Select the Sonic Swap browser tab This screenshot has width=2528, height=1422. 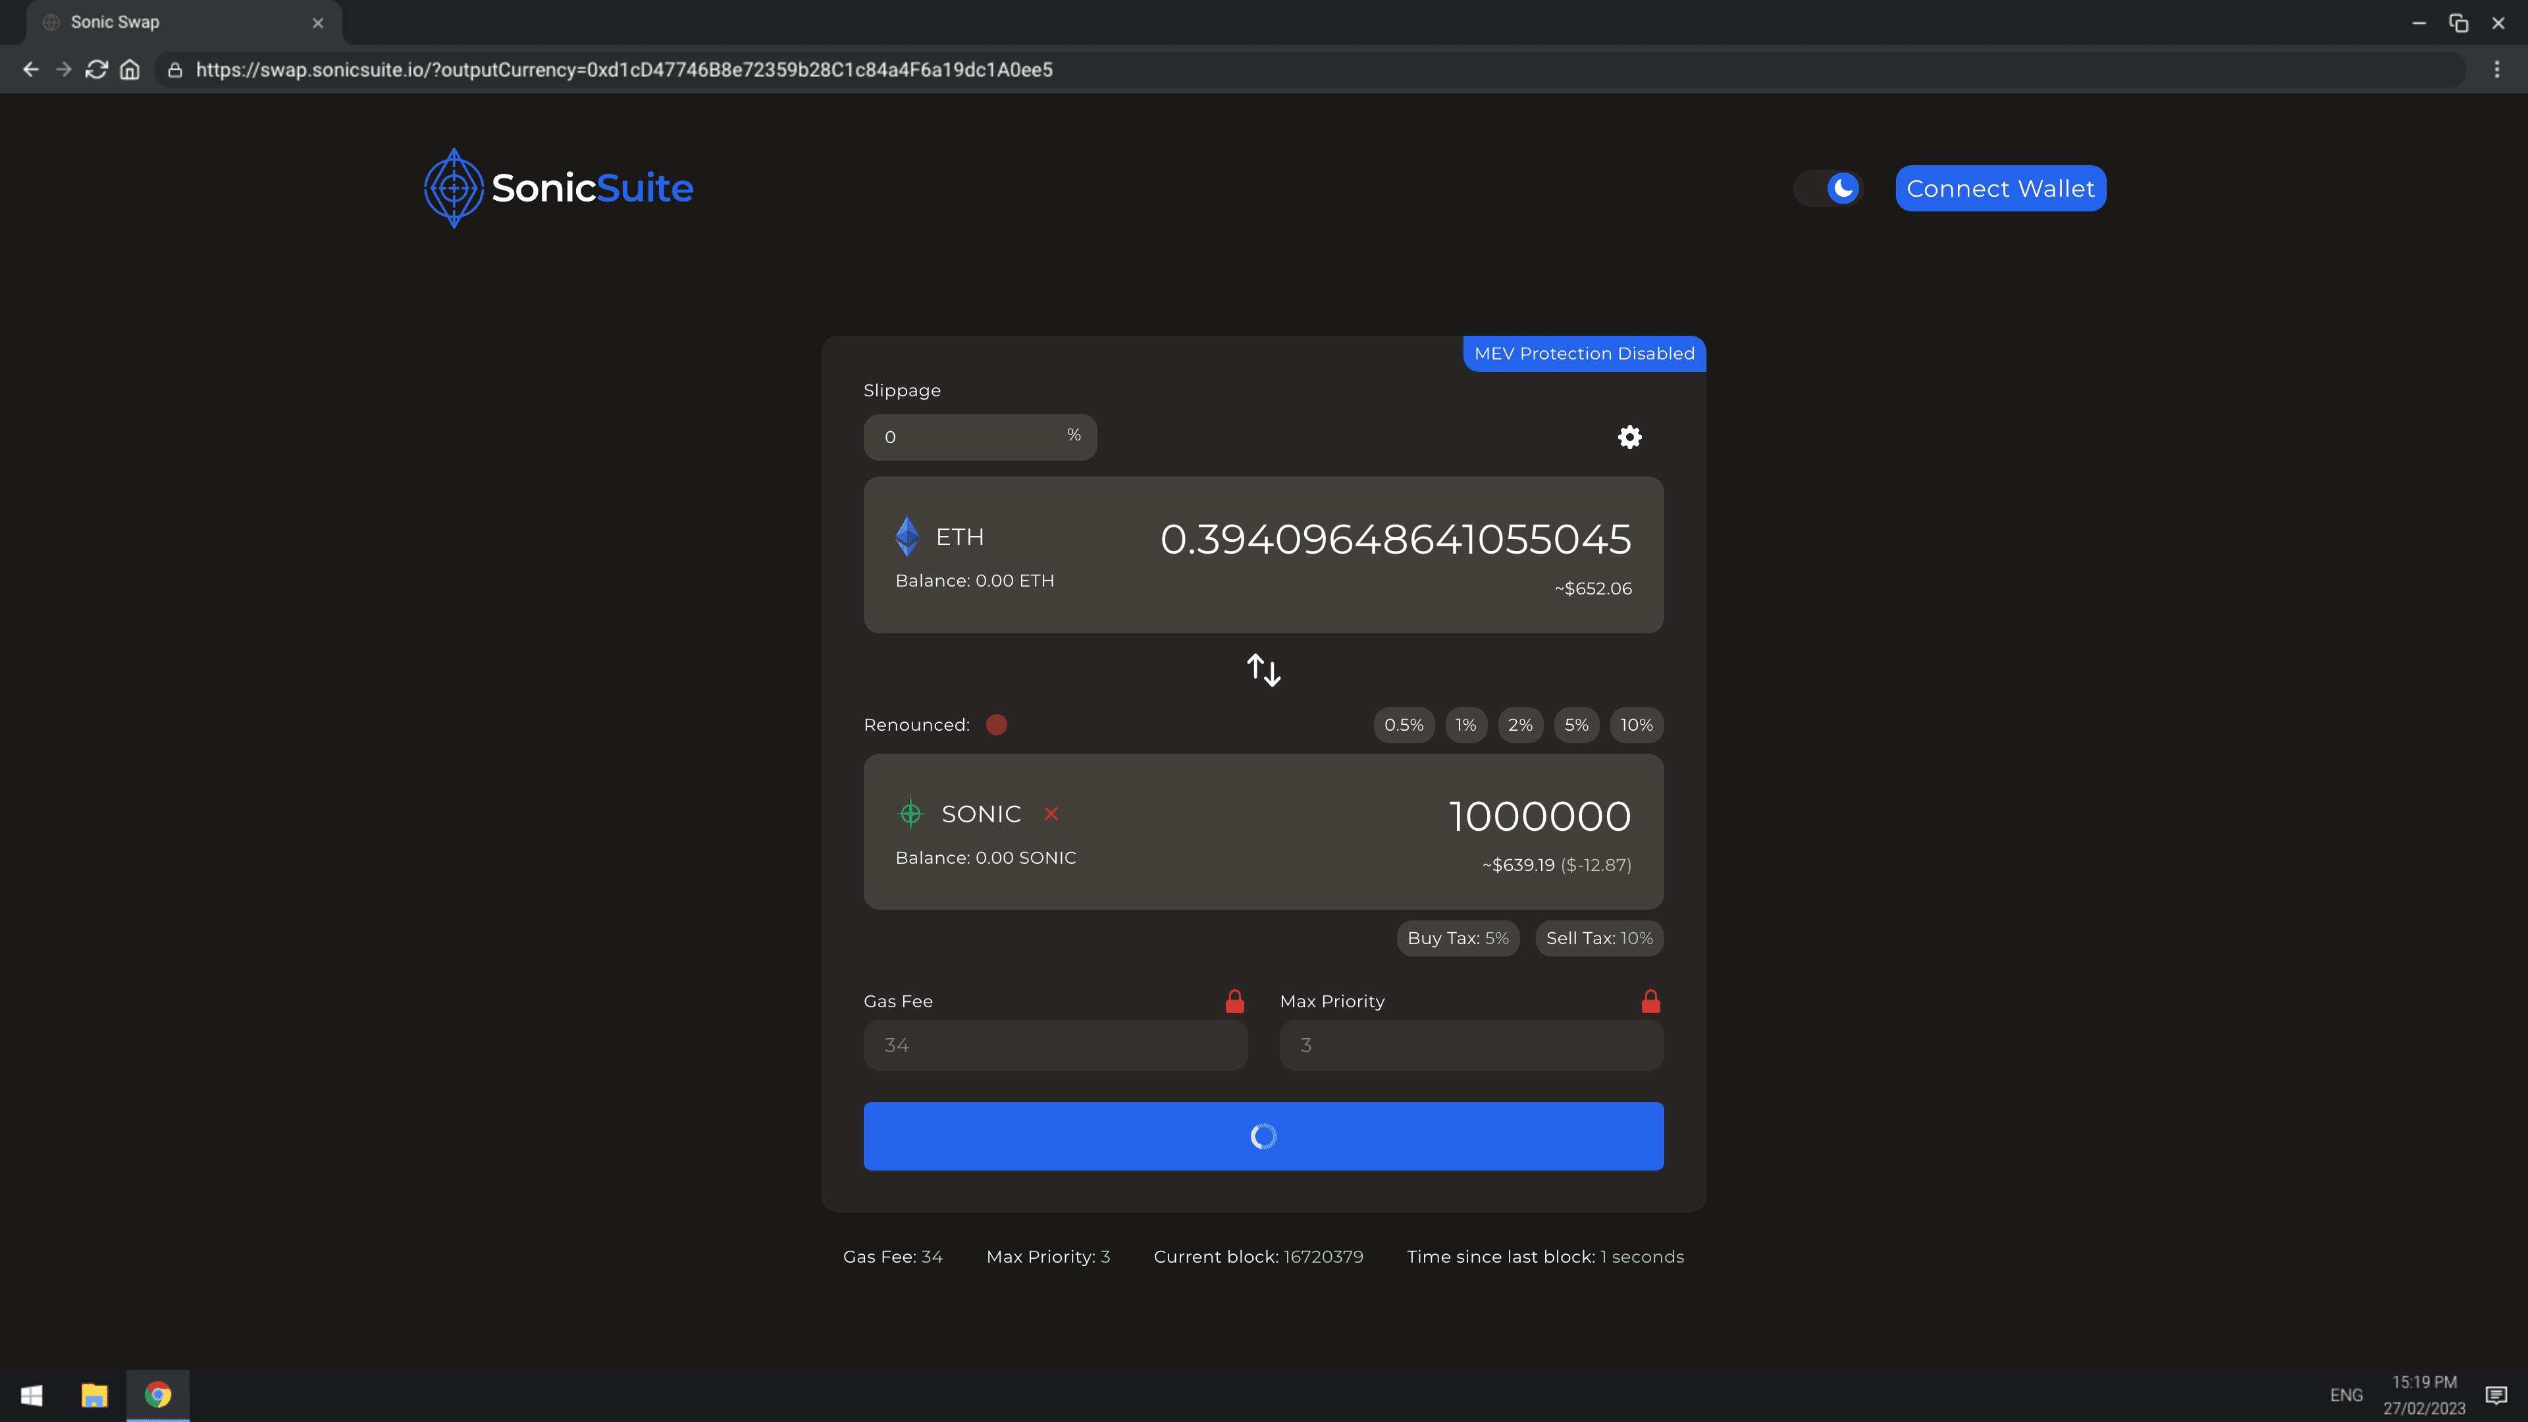pyautogui.click(x=184, y=22)
